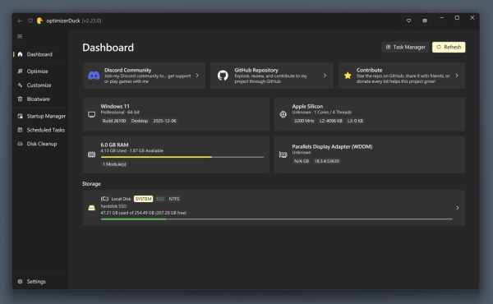Click the Bloatware trash icon

coord(20,99)
